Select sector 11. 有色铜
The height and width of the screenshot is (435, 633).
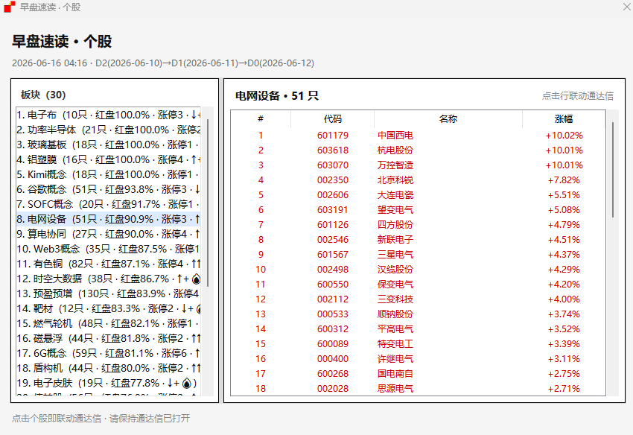[x=108, y=264]
